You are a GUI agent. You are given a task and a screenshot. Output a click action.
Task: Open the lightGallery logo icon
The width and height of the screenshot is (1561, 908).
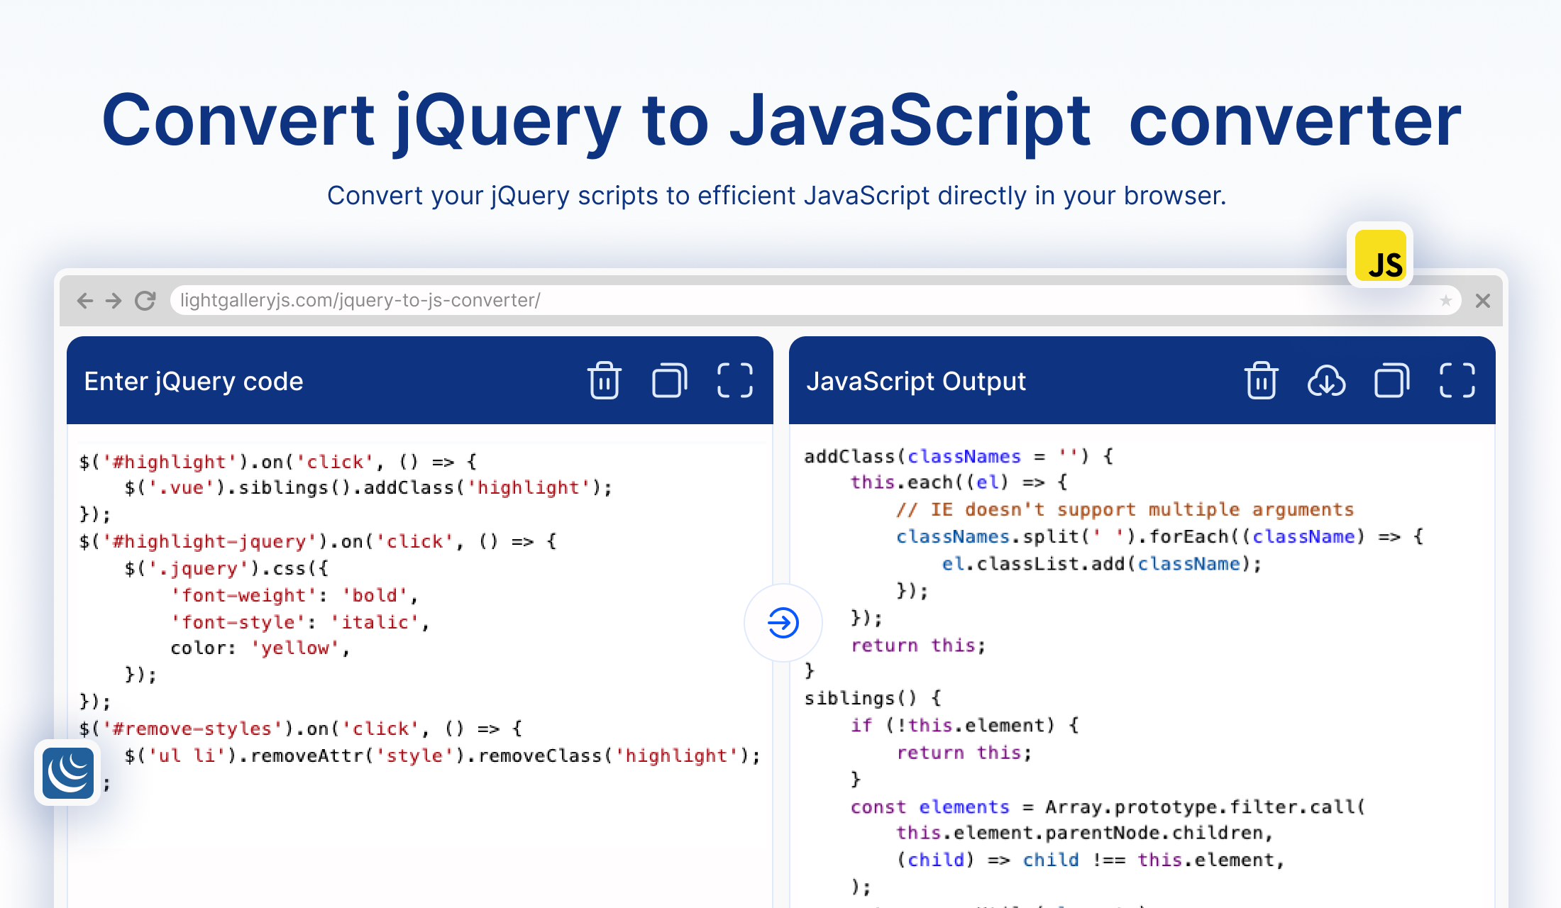coord(67,773)
